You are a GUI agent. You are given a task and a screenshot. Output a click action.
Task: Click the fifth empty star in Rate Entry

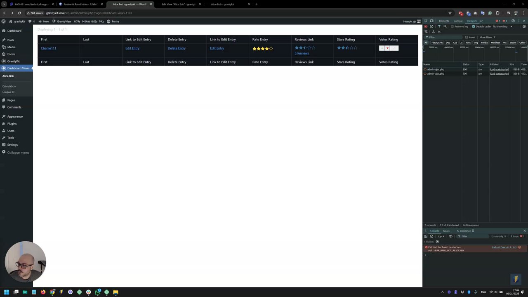pos(271,49)
